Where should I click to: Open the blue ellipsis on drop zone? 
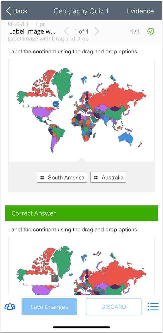click(x=56, y=104)
